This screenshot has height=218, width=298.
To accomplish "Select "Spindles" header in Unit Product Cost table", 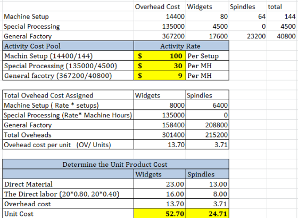I will (208, 174).
